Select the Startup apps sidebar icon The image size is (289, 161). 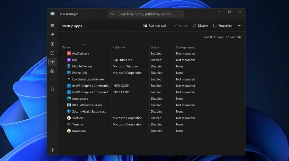52,62
